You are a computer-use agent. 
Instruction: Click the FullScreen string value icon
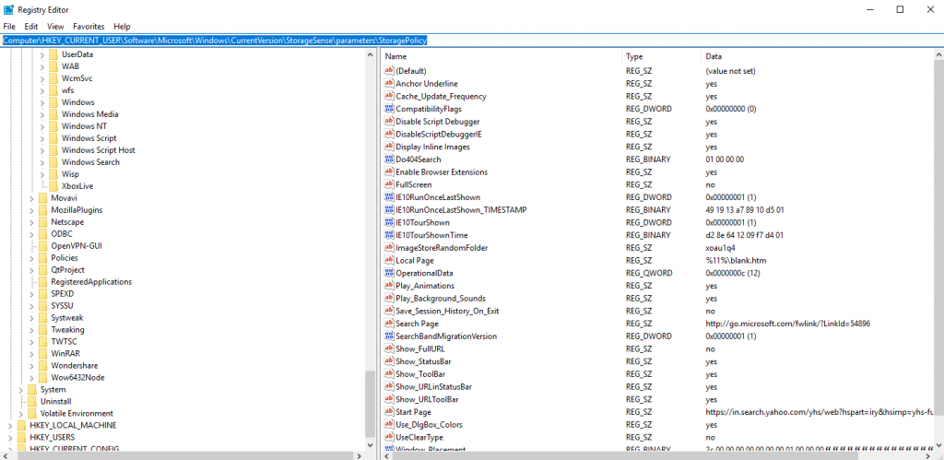(389, 185)
